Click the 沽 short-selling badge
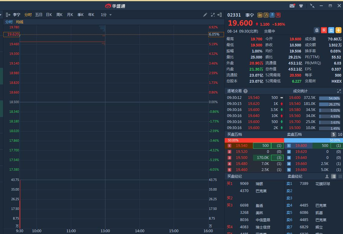Viewport: 343px width, 234px height. point(266,15)
